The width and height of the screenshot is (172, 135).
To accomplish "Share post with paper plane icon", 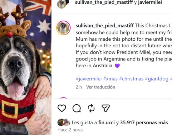I will (x=106, y=108).
